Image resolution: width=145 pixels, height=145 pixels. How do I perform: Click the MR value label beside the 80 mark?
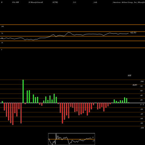(x=135, y=85)
